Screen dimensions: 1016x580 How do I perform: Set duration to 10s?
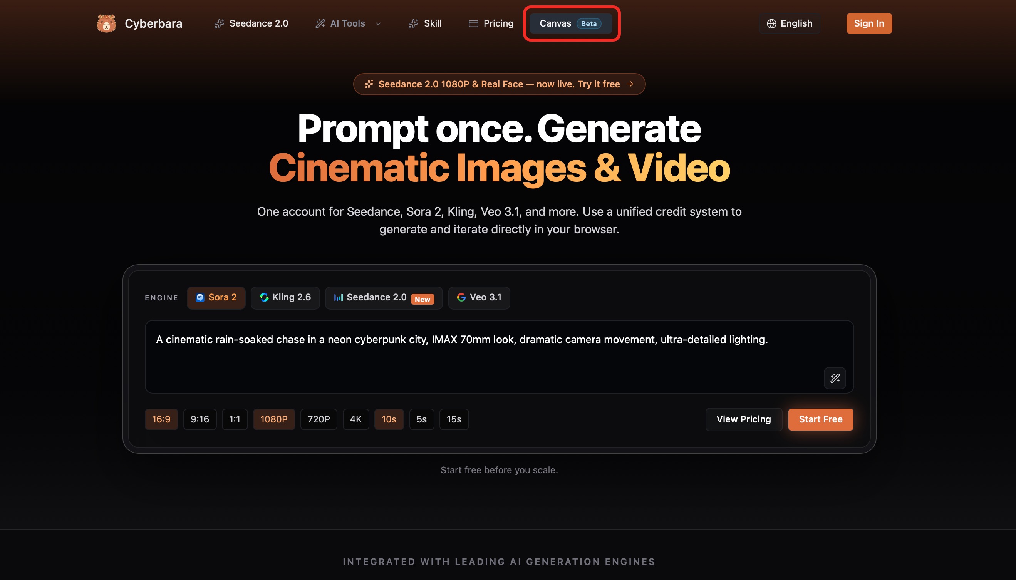click(389, 419)
